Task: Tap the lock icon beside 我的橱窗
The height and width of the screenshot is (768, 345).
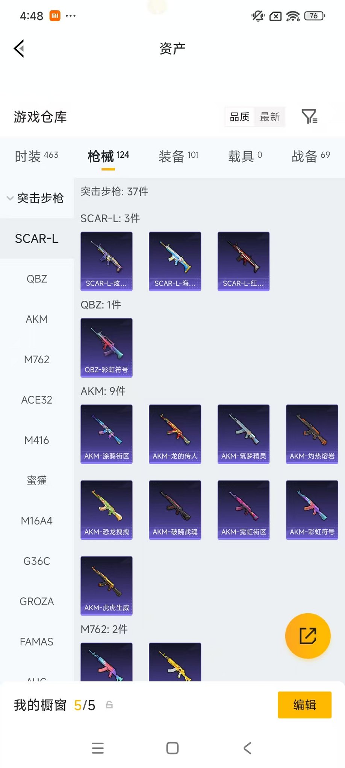Action: pos(109,705)
